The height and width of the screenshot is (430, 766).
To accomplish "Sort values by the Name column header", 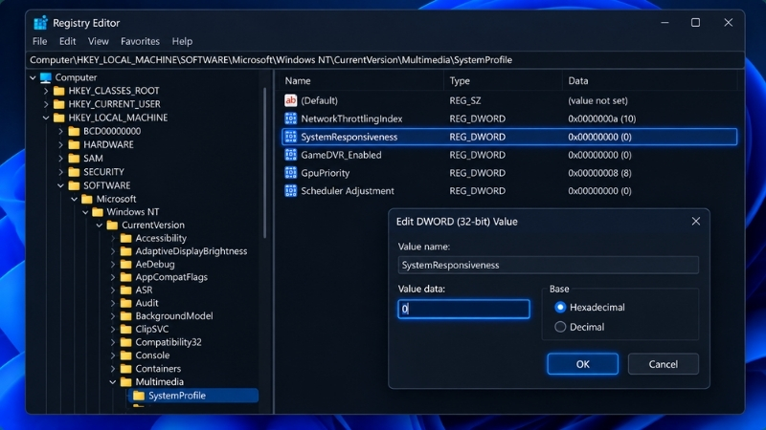I will [x=362, y=81].
